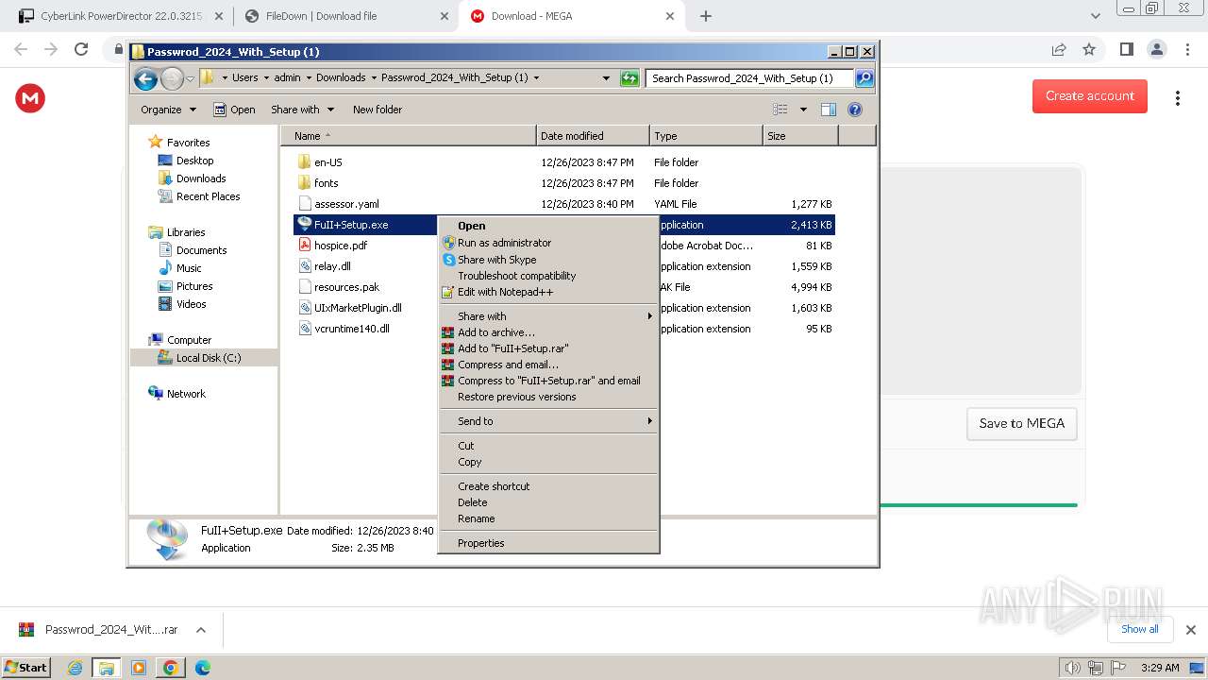The image size is (1208, 680).
Task: Choose Add to "FuII+Setup.rar"
Action: pos(548,348)
